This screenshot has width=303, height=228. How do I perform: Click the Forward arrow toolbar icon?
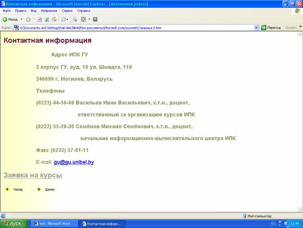pyautogui.click(x=28, y=20)
